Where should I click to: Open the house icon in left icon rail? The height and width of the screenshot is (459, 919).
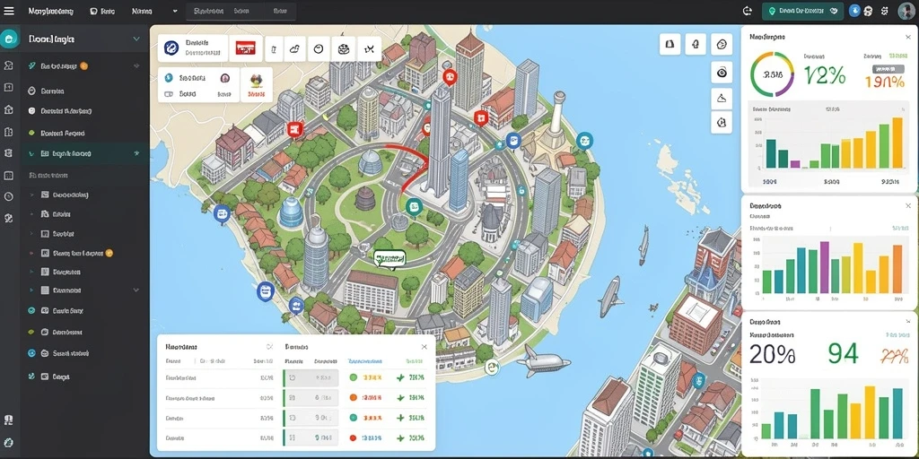click(8, 109)
